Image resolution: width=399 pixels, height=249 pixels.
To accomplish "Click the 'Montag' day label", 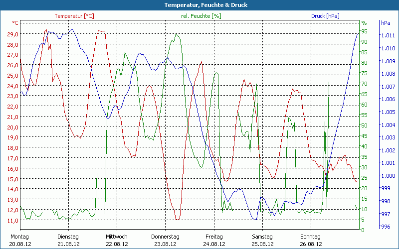I will (19, 237).
